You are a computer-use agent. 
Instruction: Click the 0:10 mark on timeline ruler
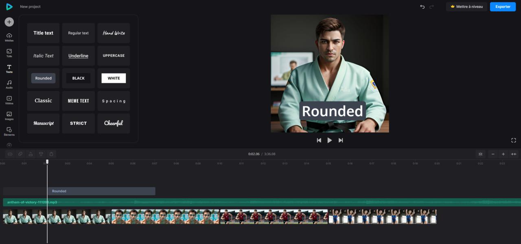click(x=220, y=163)
